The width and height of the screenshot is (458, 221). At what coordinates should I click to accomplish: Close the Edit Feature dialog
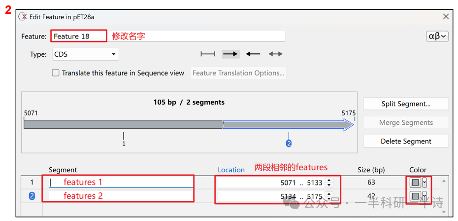(x=446, y=17)
